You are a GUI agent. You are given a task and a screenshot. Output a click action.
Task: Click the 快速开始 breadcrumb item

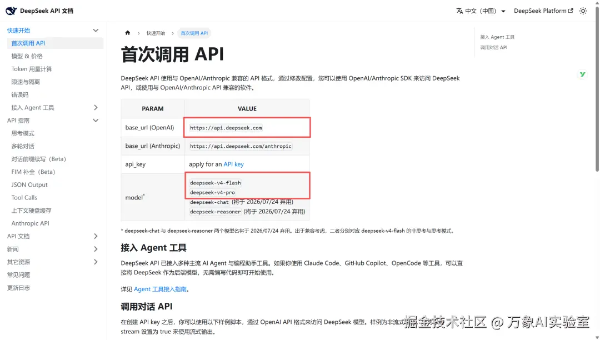(156, 33)
